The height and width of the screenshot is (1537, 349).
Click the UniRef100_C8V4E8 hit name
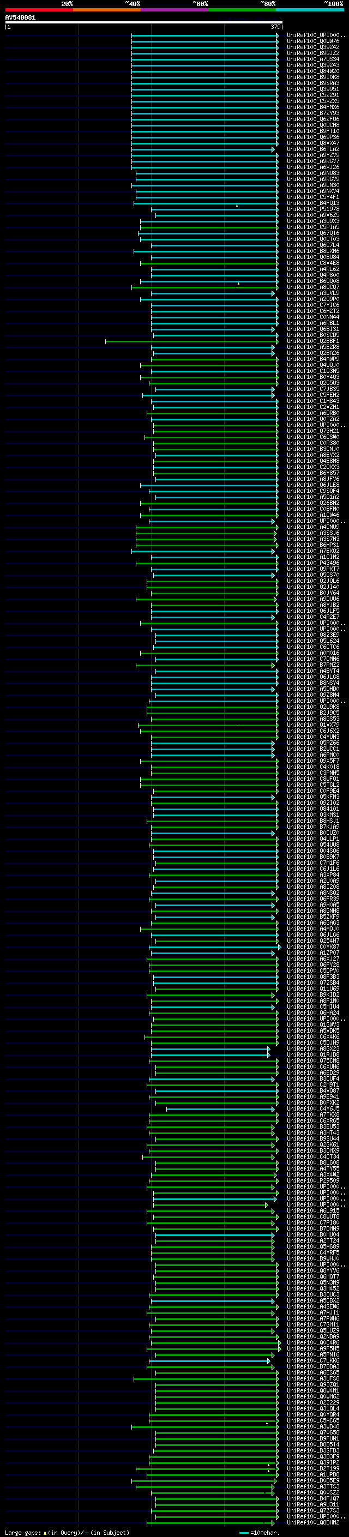click(x=312, y=263)
